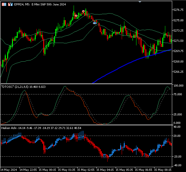Click price level 5266.25 on the scale
Screen dimensions: 186x172
pos(178,72)
